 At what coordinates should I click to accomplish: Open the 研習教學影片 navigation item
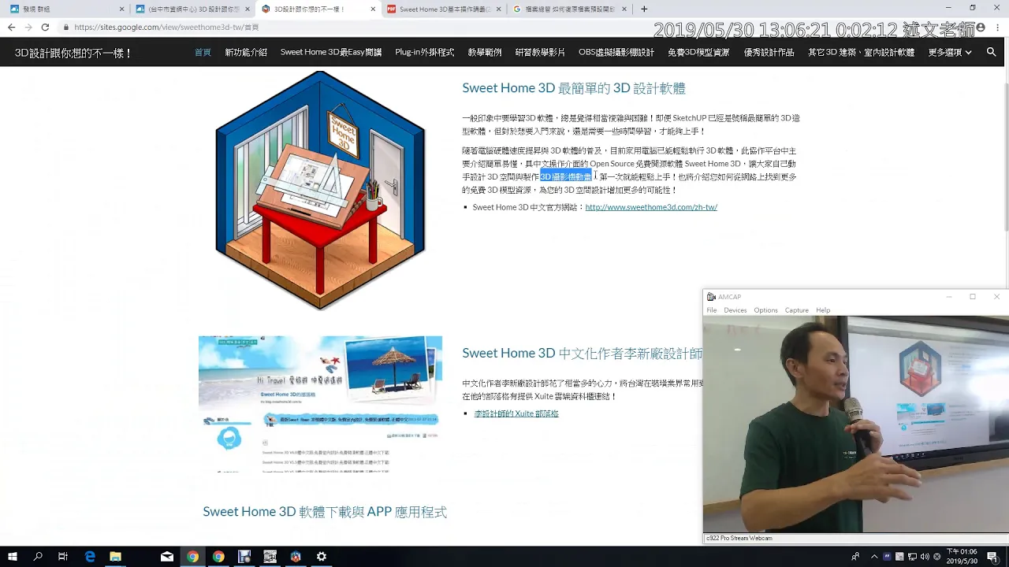click(x=540, y=53)
